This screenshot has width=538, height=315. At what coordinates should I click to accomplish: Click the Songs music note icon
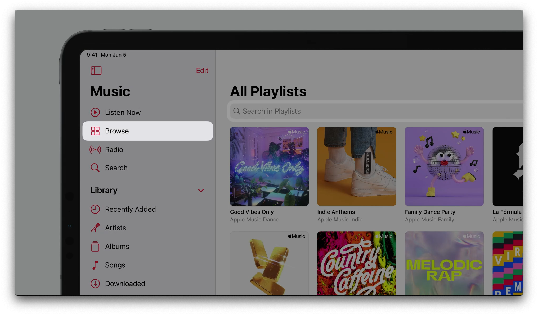pos(95,265)
